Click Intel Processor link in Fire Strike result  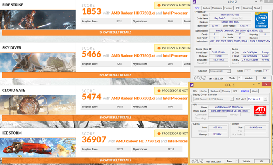click(175, 13)
